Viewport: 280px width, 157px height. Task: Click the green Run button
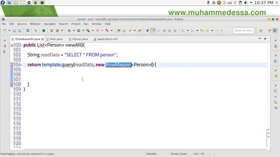coord(79,31)
